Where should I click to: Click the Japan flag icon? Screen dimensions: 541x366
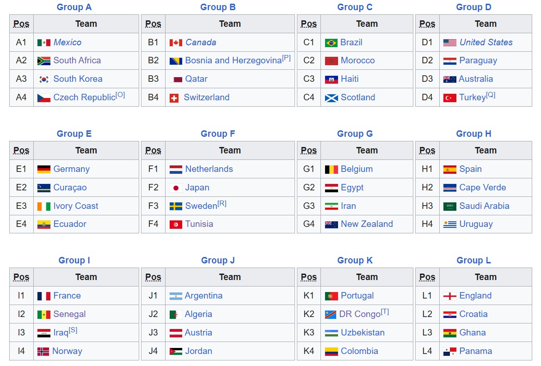pos(176,188)
